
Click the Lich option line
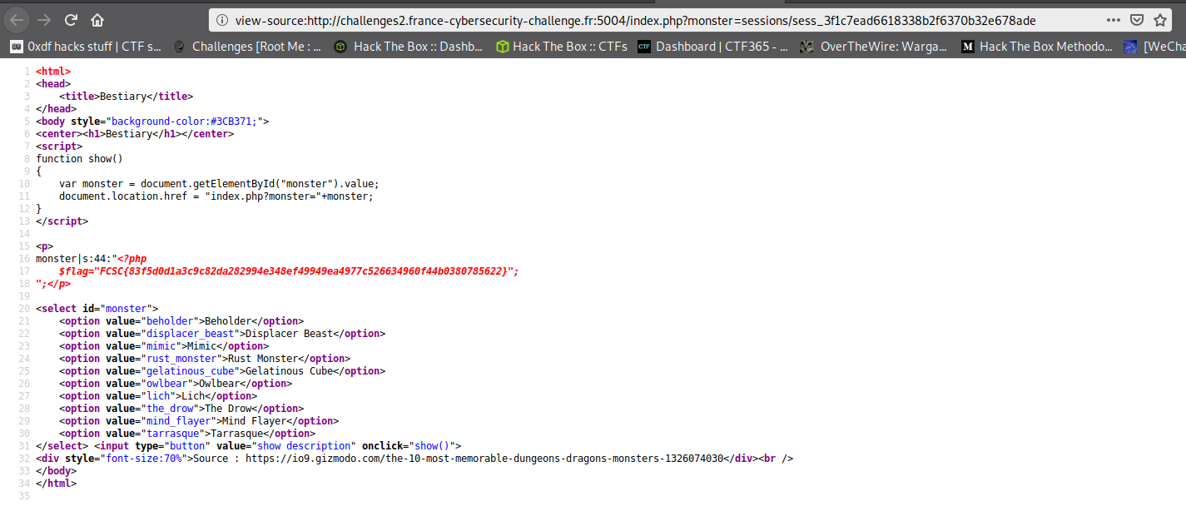[158, 396]
